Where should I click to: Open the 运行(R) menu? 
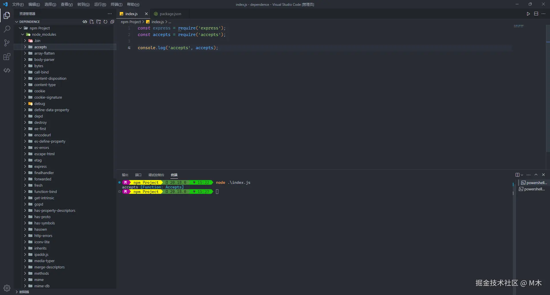coord(100,4)
